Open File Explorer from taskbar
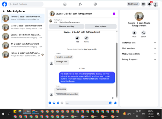This screenshot has width=162, height=119. [x=20, y=111]
